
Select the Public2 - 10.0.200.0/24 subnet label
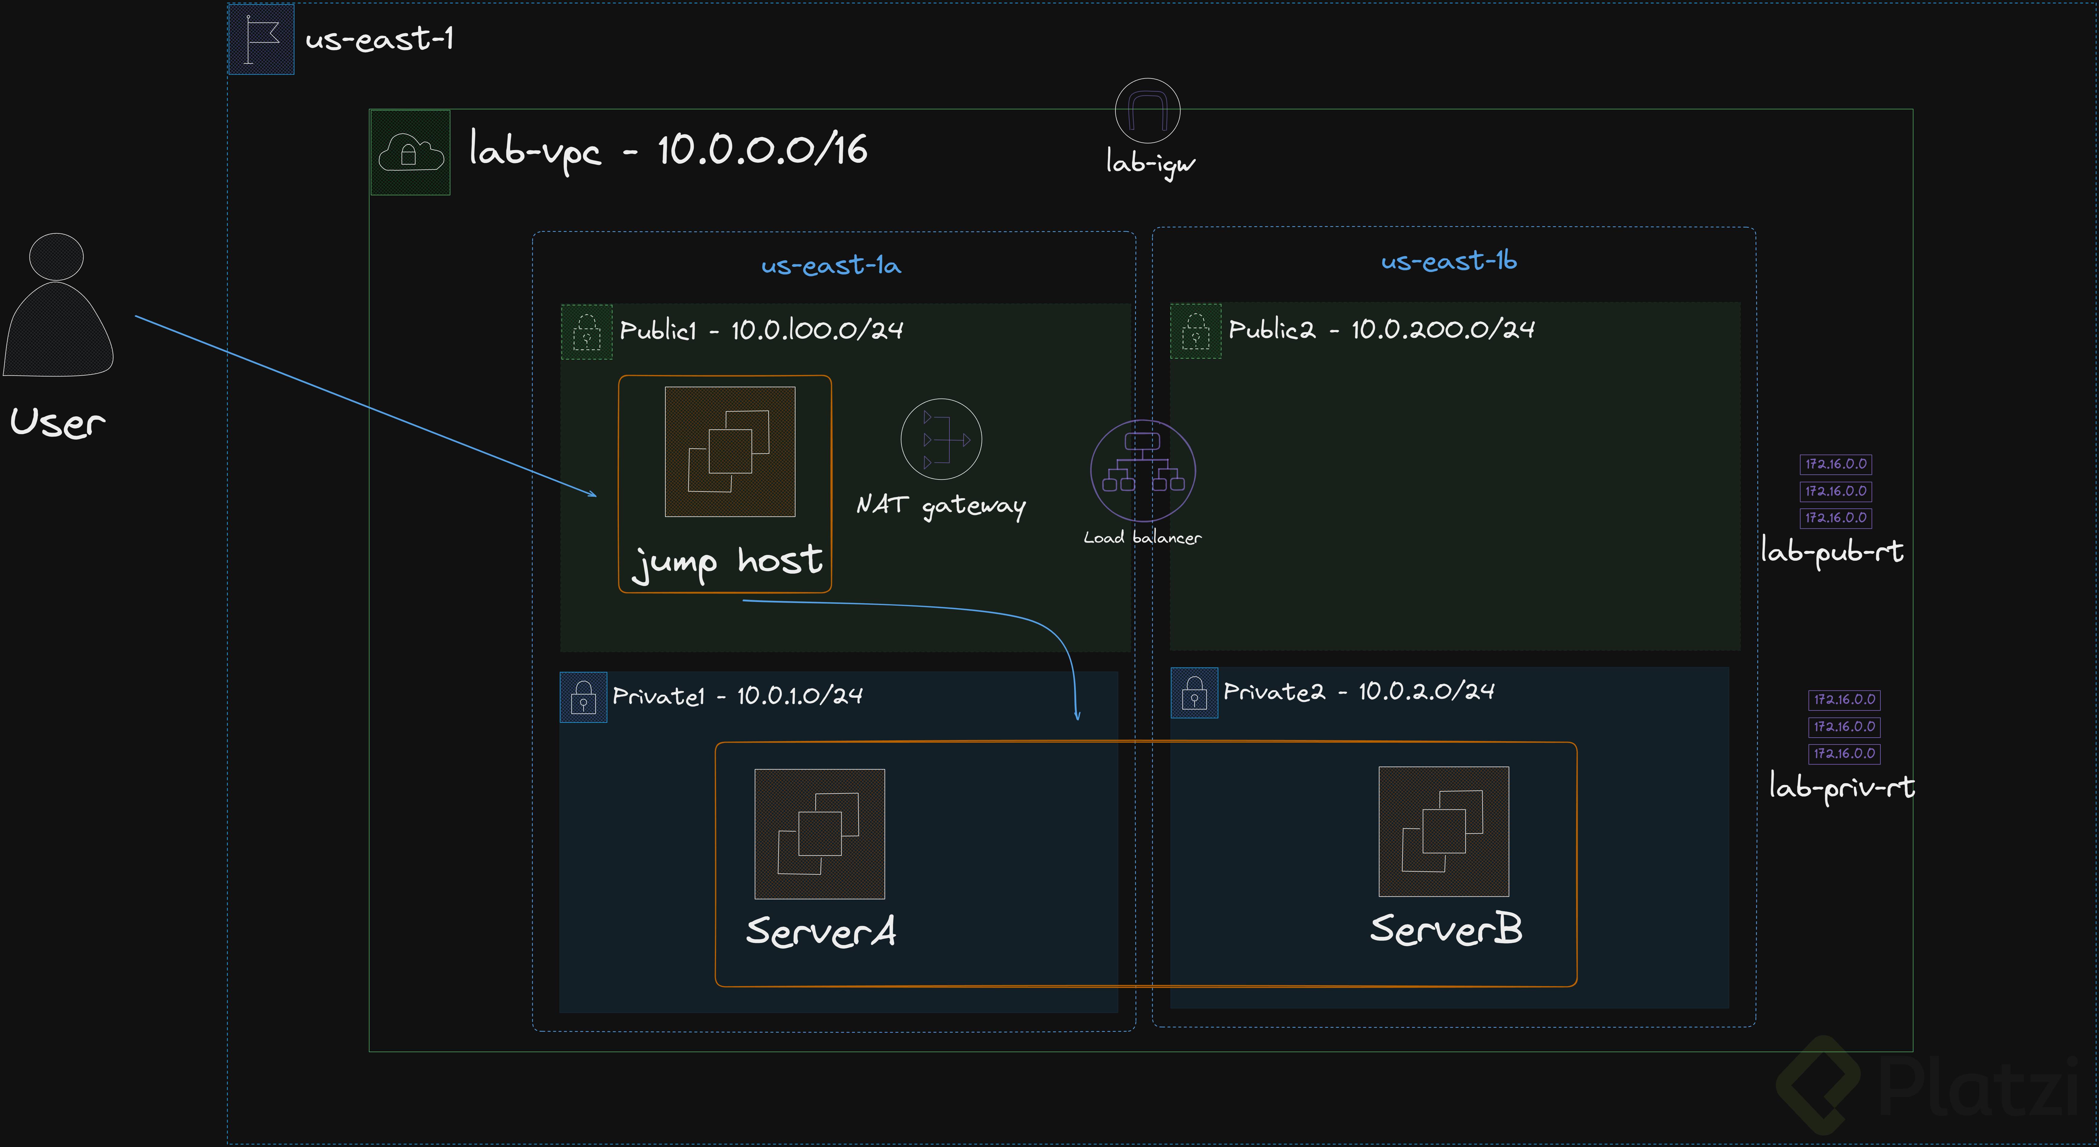point(1381,329)
